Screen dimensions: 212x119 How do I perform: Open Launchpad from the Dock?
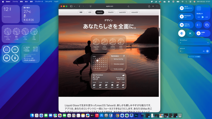click(x=37, y=116)
